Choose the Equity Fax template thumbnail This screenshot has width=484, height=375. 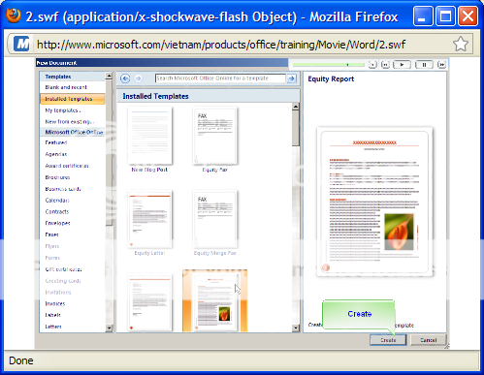tap(215, 136)
